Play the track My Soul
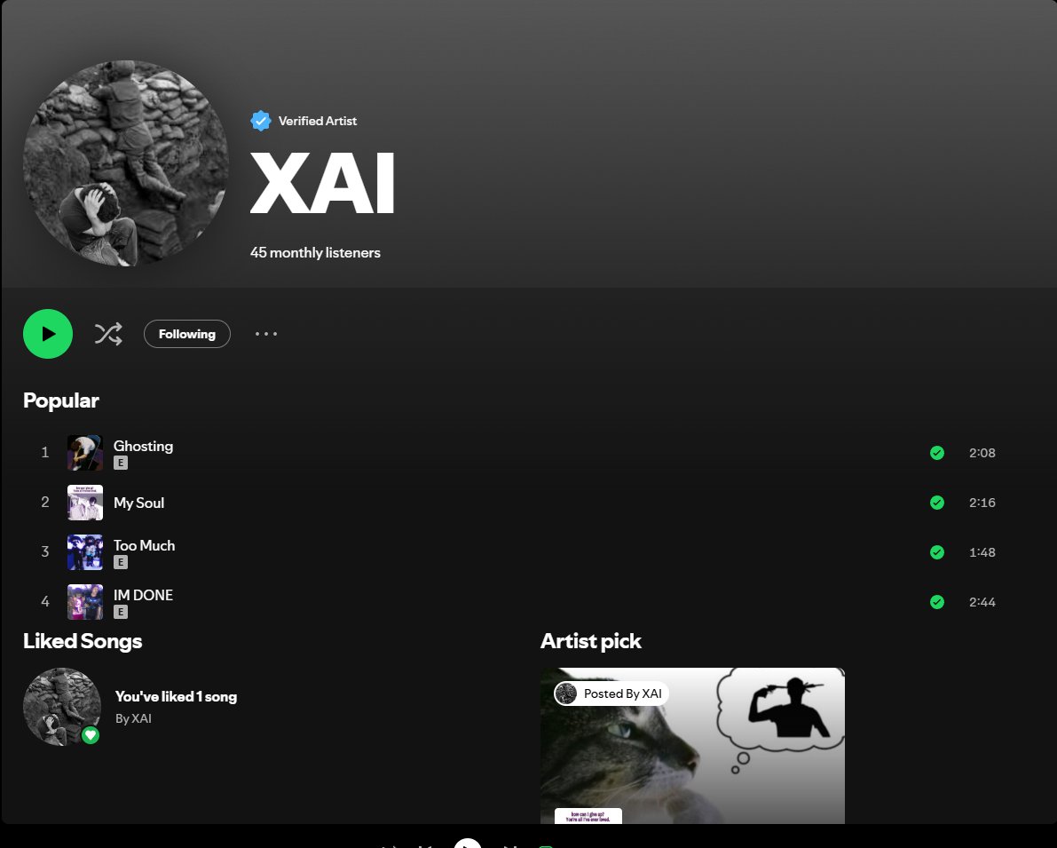 coord(138,503)
